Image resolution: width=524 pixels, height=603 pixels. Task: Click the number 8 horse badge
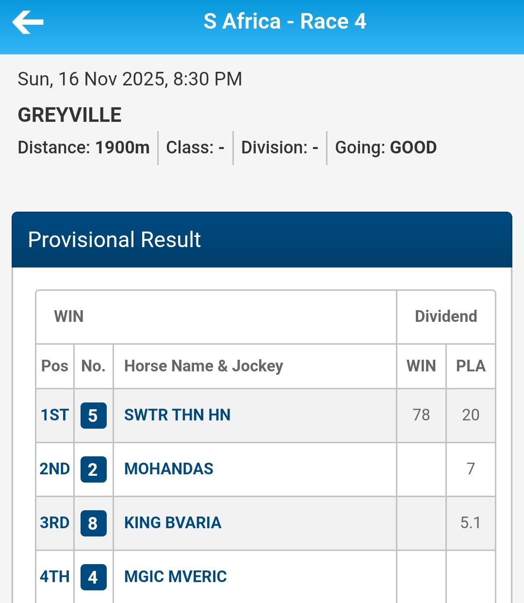tap(93, 523)
